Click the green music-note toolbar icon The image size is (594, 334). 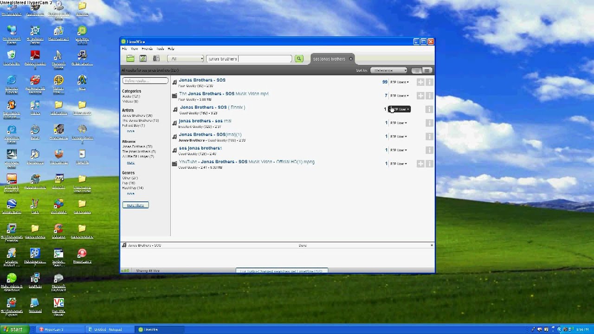(x=143, y=58)
